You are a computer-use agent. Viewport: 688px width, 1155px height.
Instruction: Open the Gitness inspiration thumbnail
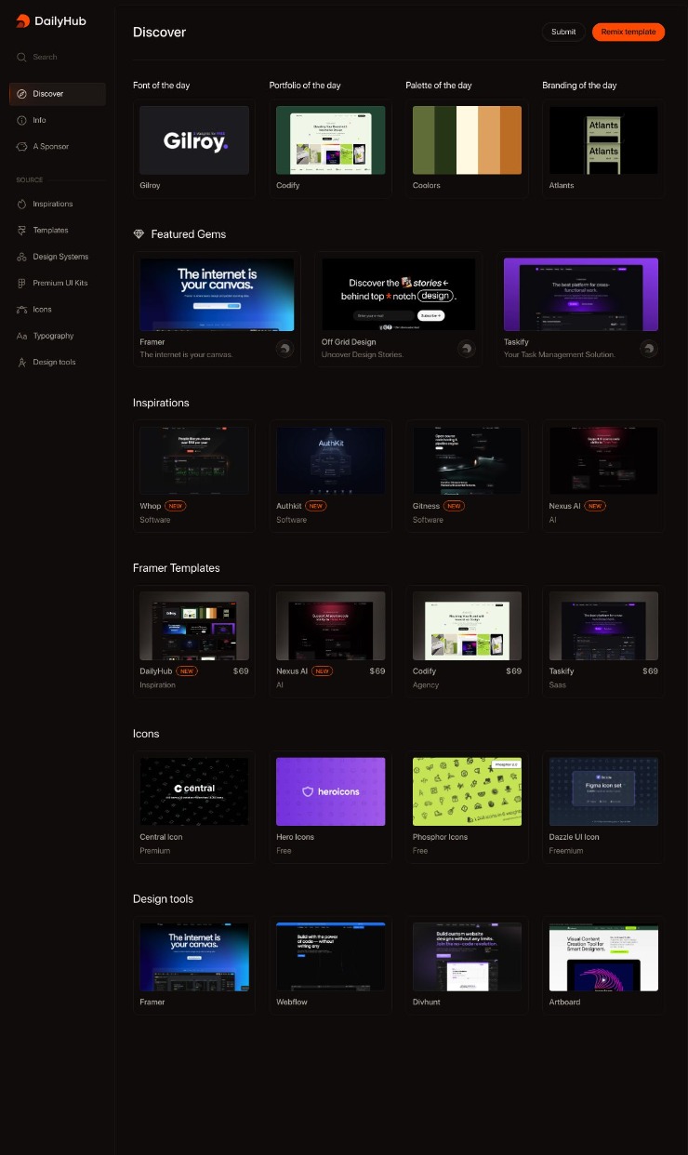(467, 460)
